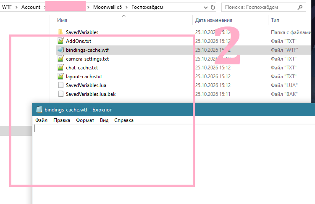Image resolution: width=315 pixels, height=204 pixels.
Task: Select the layout-cache.txt file name
Action: point(84,77)
